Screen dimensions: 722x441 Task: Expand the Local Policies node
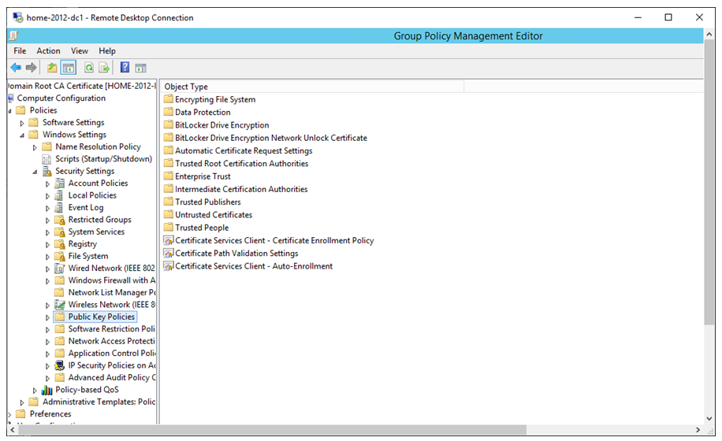point(47,196)
